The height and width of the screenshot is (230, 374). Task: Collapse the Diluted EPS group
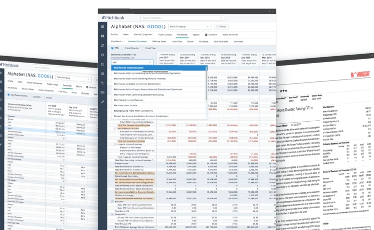112,214
